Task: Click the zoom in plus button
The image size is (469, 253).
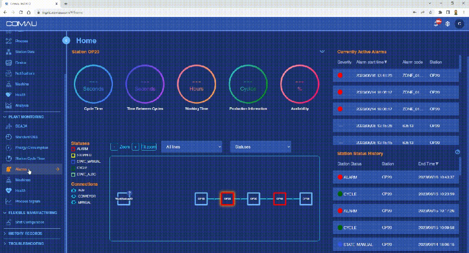Action: (136, 147)
